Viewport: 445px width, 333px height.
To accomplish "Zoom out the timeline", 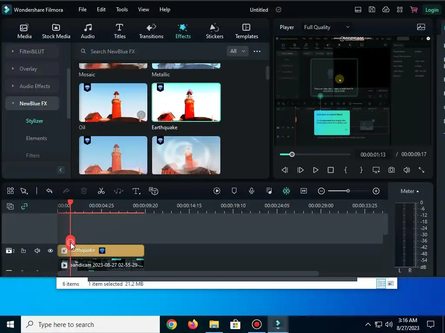I will click(x=321, y=191).
